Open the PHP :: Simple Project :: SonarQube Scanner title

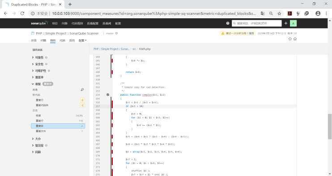tap(67, 34)
